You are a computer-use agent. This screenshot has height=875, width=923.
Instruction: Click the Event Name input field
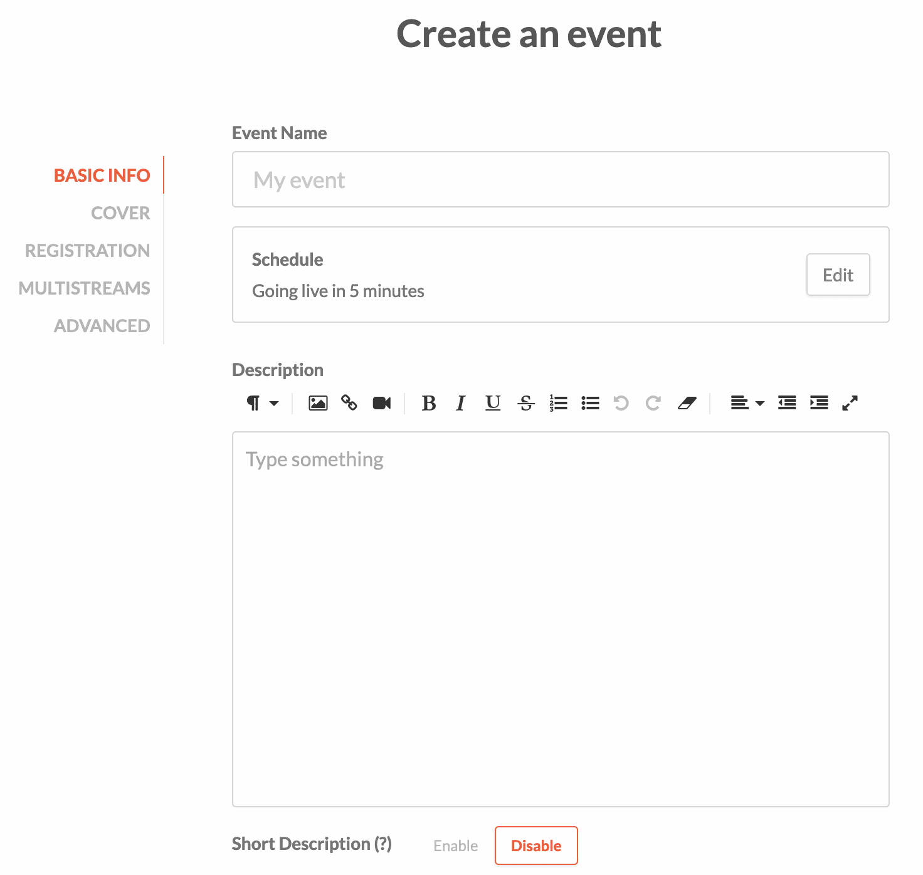coord(561,179)
